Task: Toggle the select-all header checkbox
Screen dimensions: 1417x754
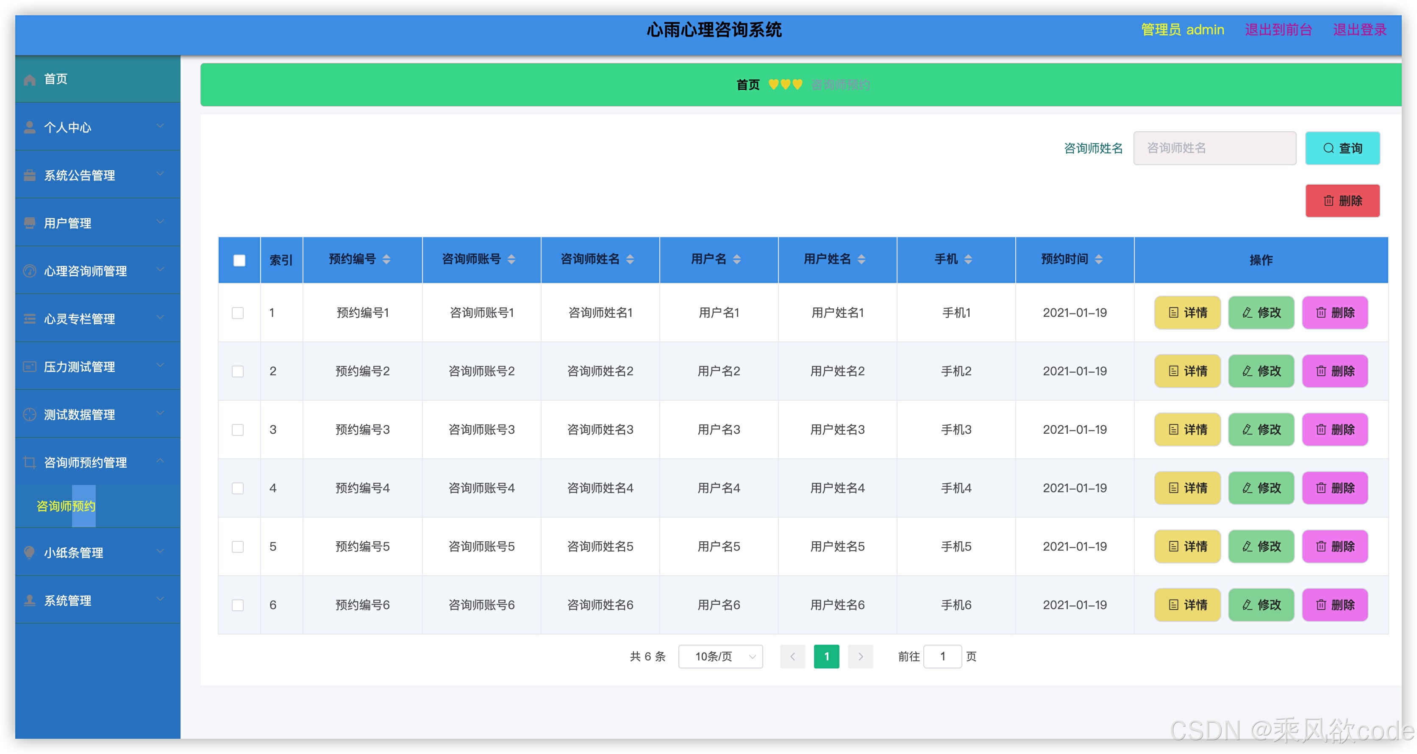Action: [239, 260]
